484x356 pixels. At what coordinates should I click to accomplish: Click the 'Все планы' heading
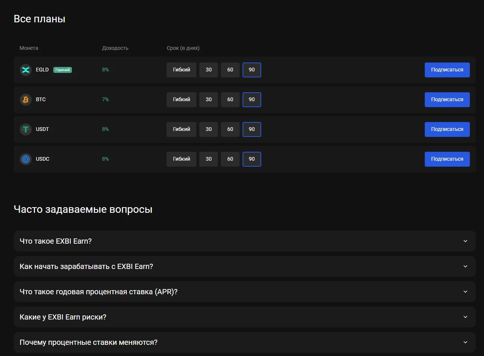click(39, 19)
